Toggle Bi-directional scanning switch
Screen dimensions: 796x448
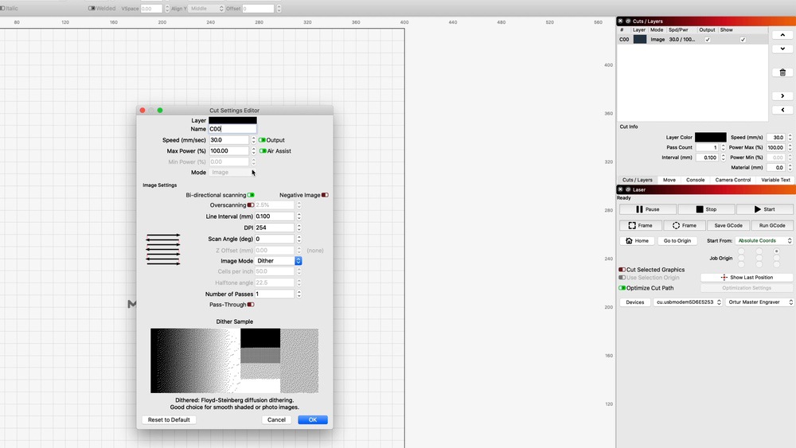click(x=251, y=195)
